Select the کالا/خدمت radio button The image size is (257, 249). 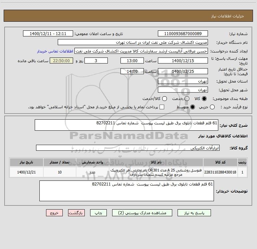tap(165, 99)
